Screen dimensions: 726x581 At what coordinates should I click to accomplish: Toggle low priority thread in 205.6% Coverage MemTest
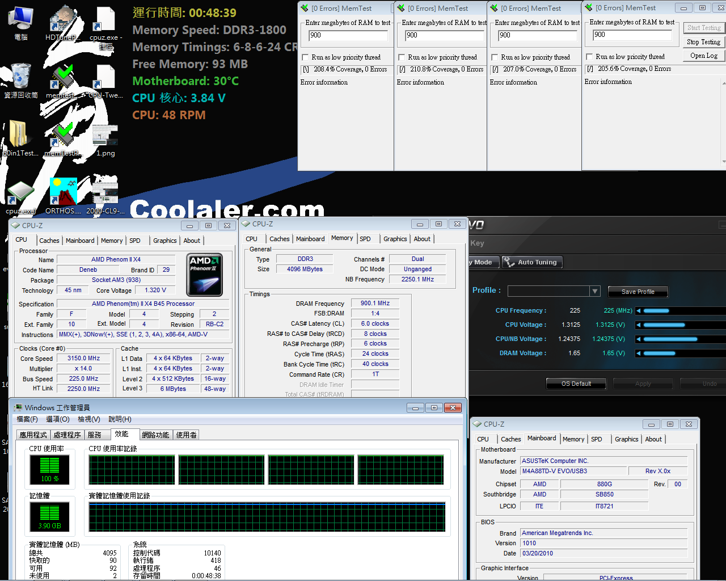(590, 57)
